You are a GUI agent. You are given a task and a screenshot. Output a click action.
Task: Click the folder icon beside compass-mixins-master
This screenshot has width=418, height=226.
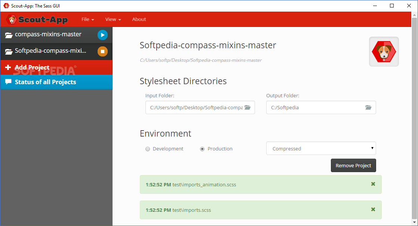[9, 35]
